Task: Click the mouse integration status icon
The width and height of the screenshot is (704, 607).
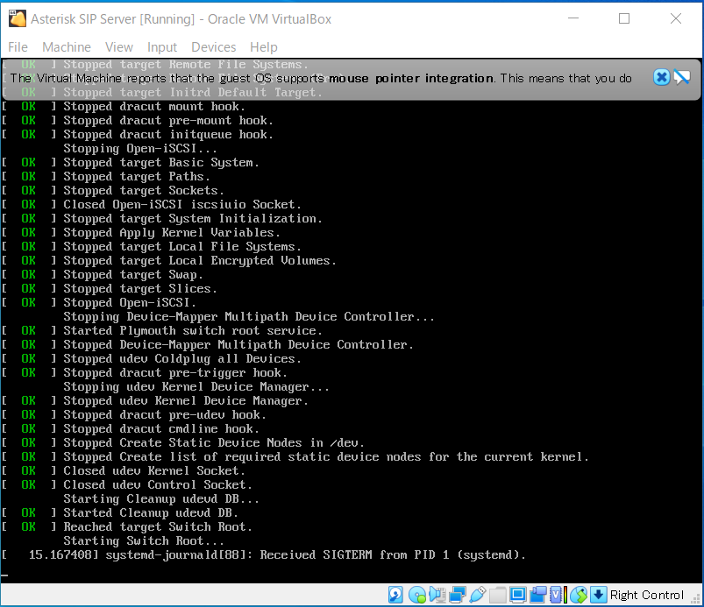Action: click(579, 595)
